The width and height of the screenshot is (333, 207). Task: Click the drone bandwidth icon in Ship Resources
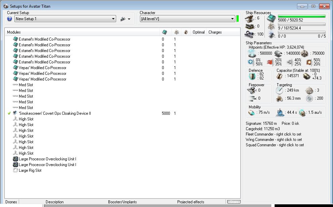click(272, 34)
